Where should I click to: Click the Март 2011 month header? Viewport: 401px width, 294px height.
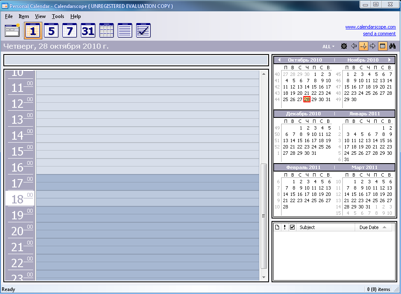click(365, 167)
